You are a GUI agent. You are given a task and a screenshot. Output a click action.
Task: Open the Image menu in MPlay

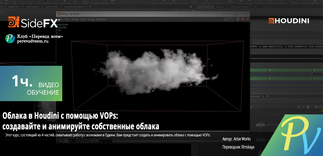(x=91, y=19)
